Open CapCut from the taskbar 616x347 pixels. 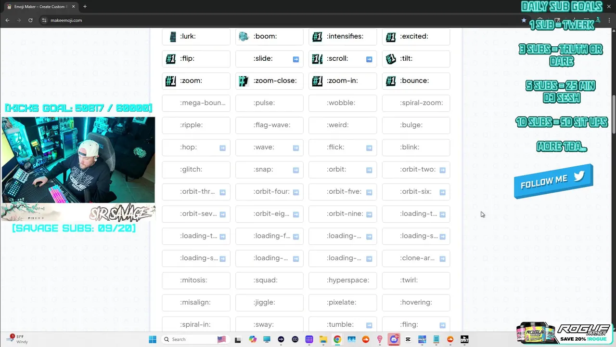pos(408,339)
